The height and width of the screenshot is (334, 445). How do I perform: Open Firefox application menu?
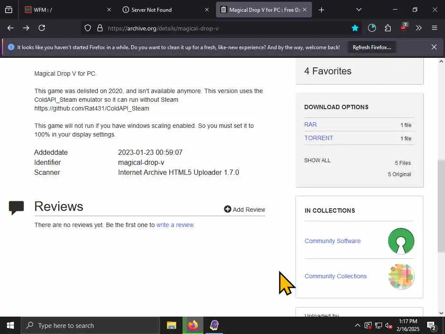[x=435, y=28]
